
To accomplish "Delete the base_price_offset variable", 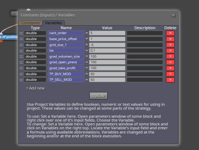I will [x=170, y=39].
